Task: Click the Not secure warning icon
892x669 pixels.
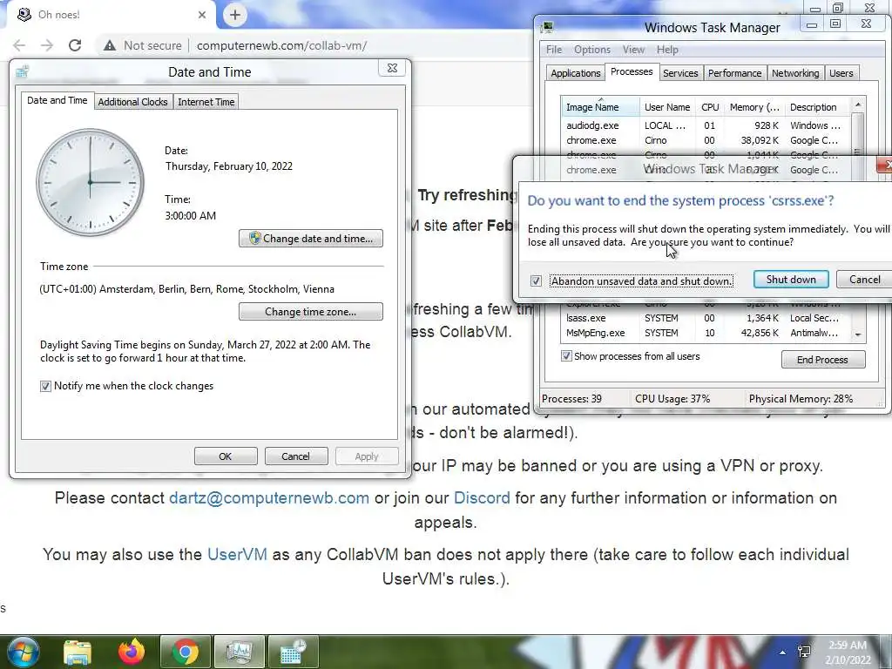Action: (110, 45)
